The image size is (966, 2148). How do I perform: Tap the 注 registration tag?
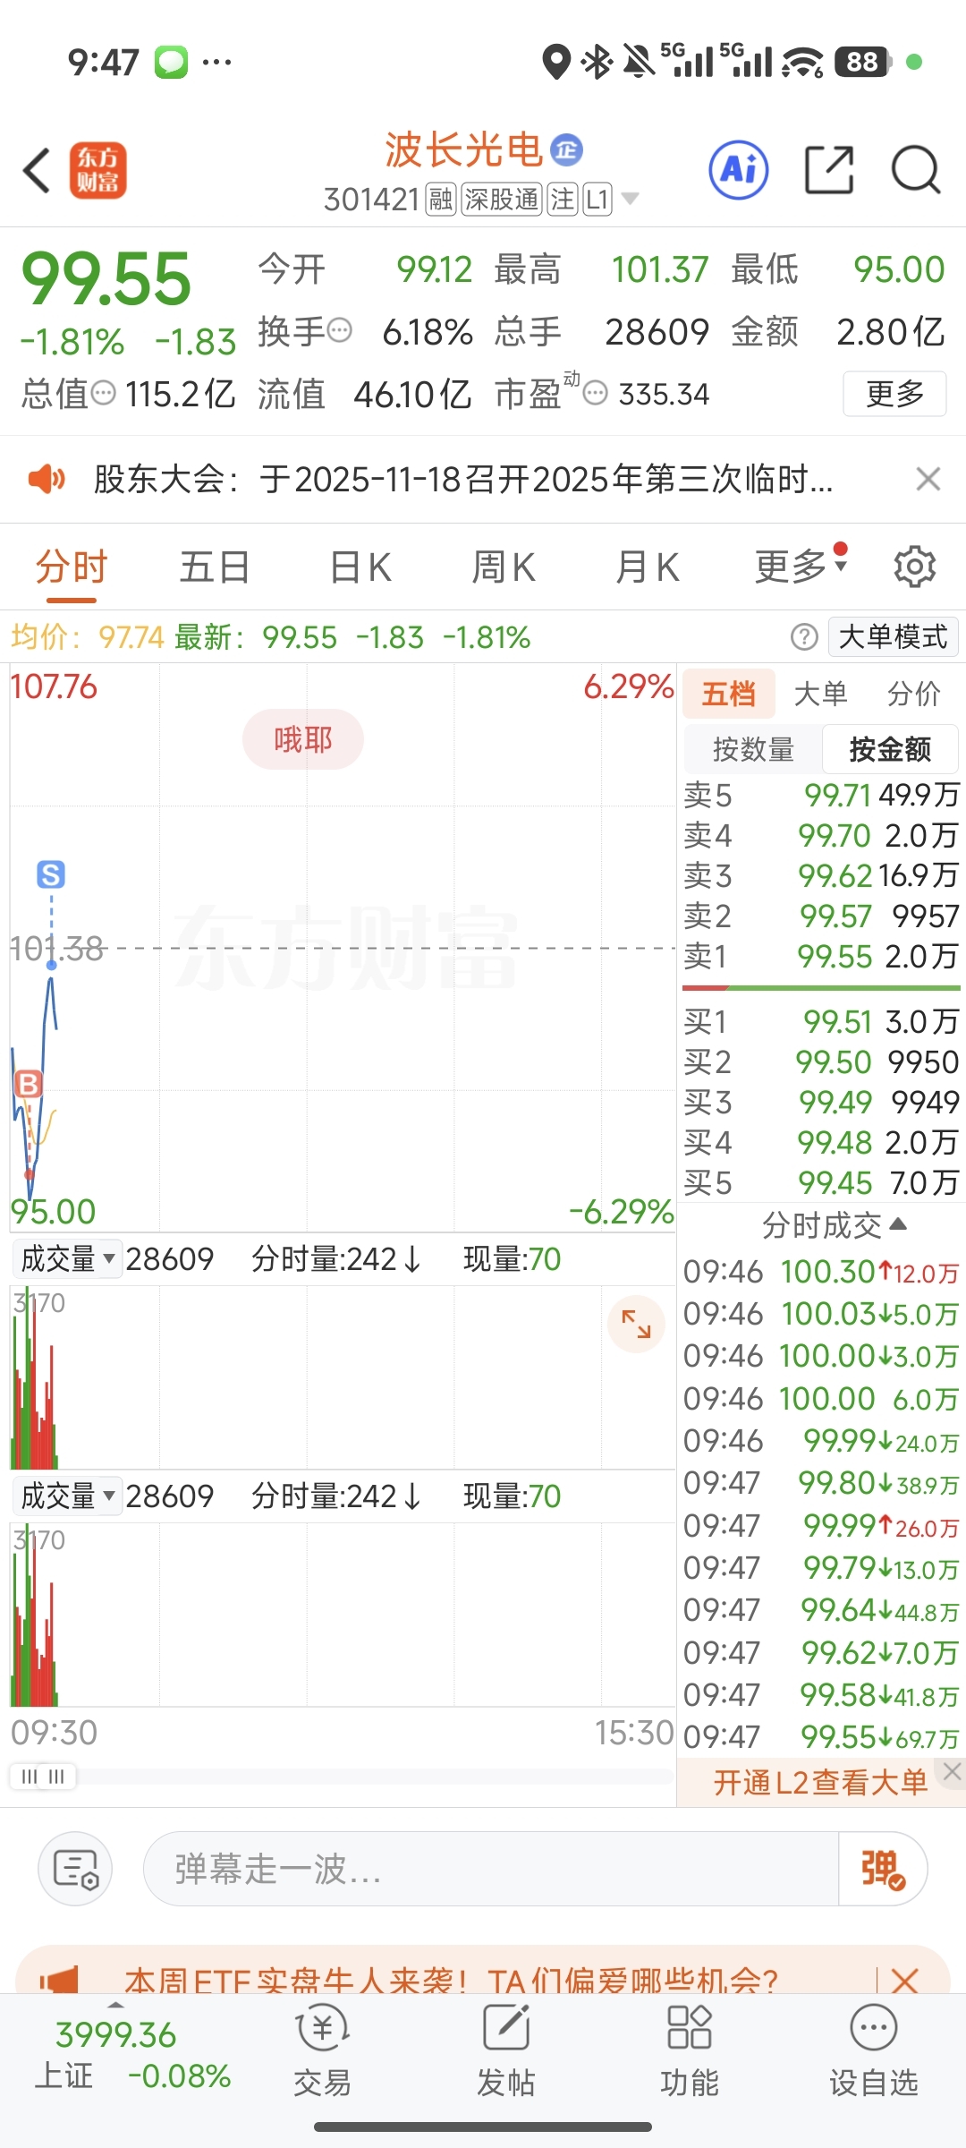pyautogui.click(x=563, y=199)
